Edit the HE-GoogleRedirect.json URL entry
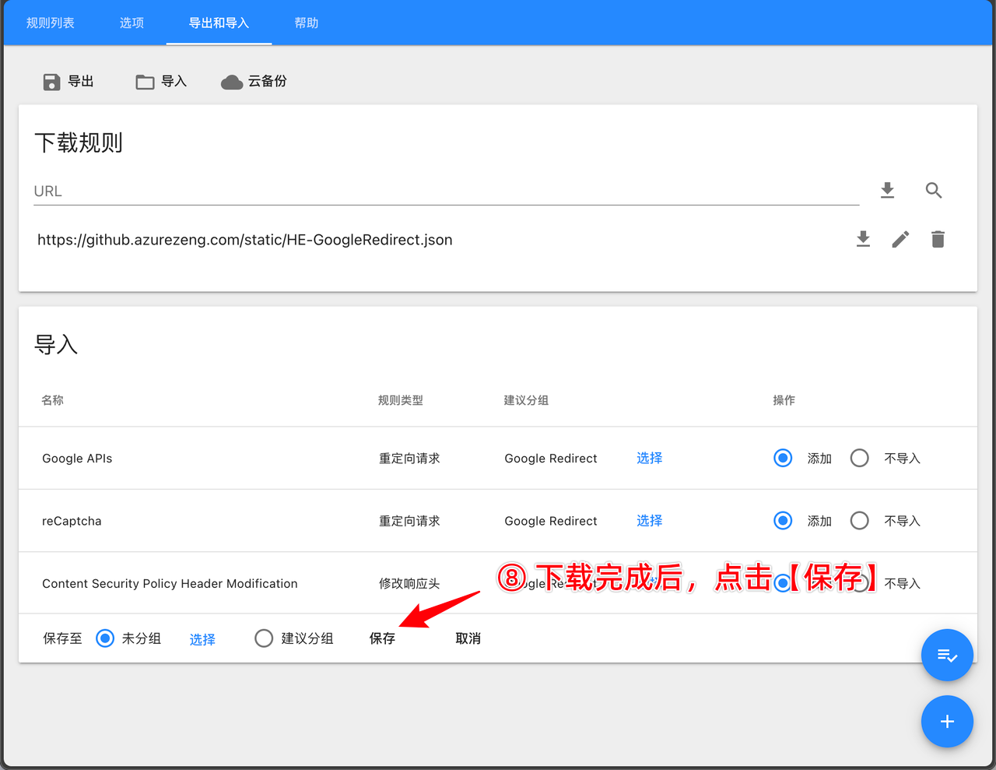The image size is (996, 770). [x=900, y=239]
